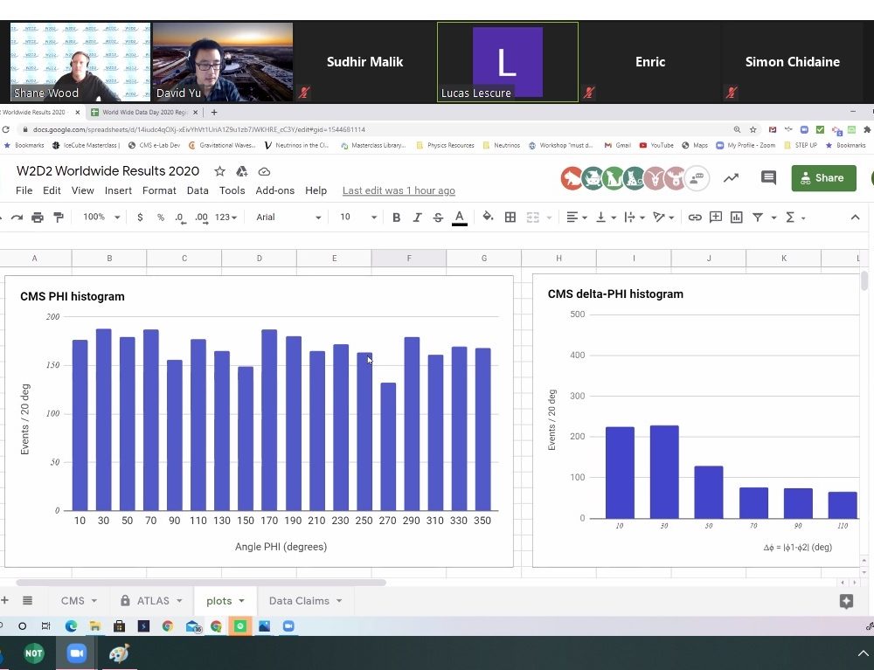Expand the font size dropdown
The image size is (874, 670).
coord(358,218)
